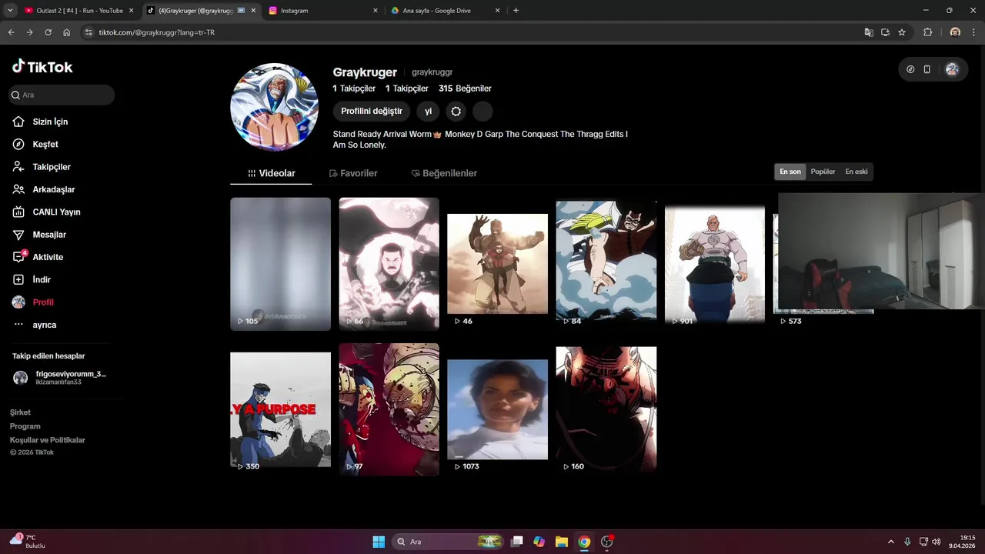This screenshot has width=985, height=554.
Task: Reload the TikTok page
Action: tap(48, 32)
